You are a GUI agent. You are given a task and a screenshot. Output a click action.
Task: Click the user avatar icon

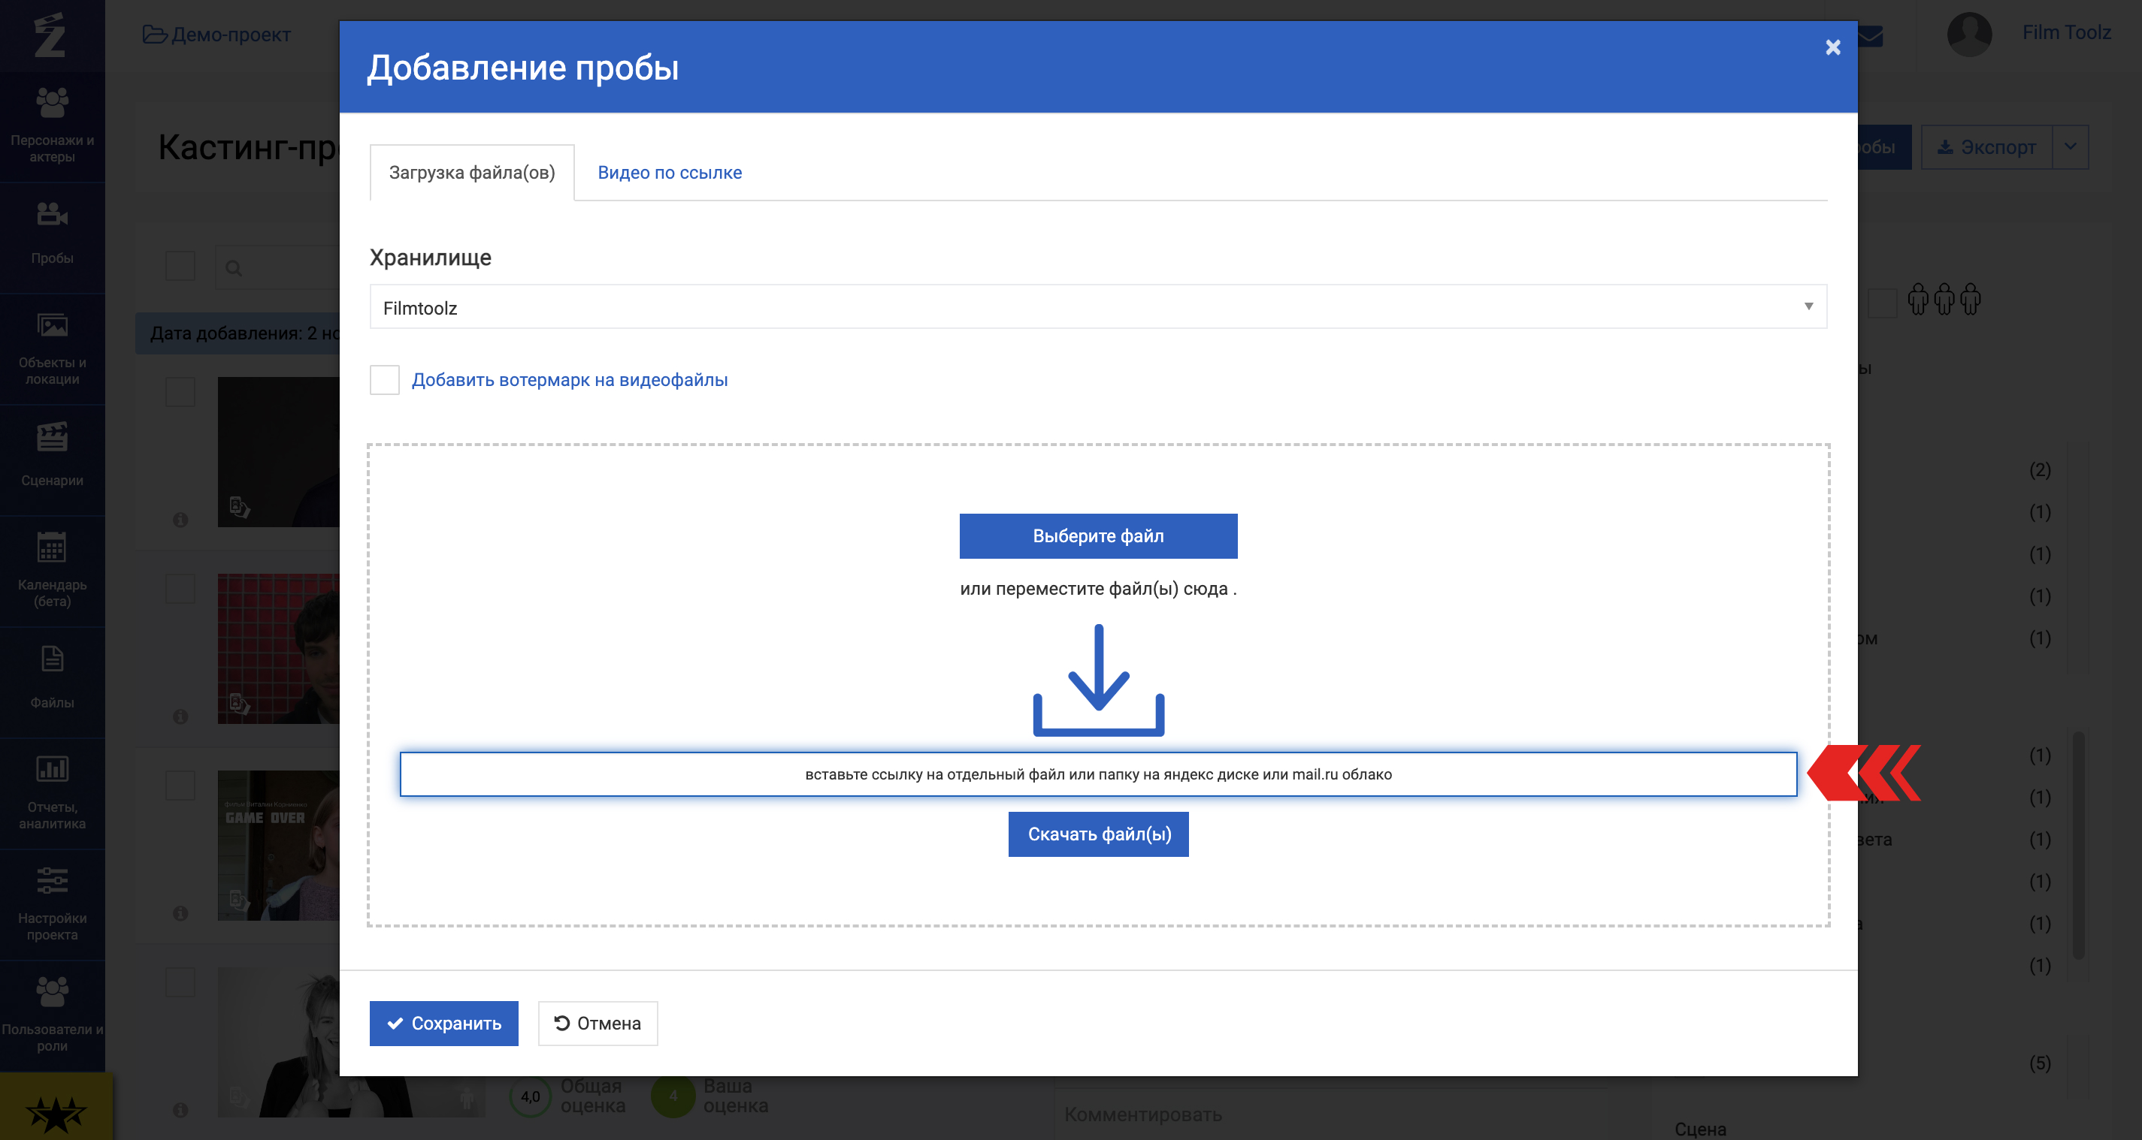[x=1969, y=34]
